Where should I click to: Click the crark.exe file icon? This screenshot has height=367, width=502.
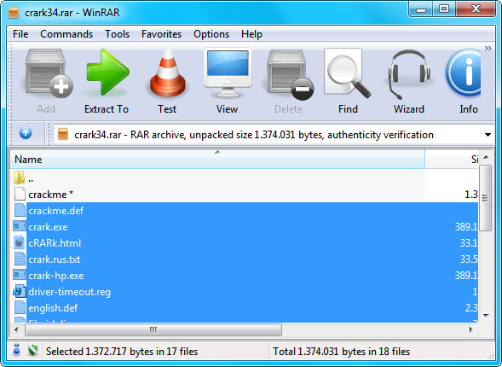(20, 226)
